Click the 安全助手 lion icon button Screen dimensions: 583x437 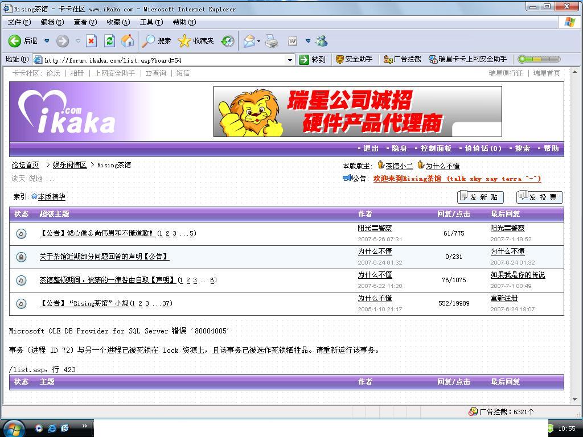point(354,59)
